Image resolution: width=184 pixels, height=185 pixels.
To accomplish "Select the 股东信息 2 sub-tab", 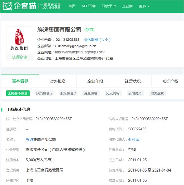I will coord(68,93).
